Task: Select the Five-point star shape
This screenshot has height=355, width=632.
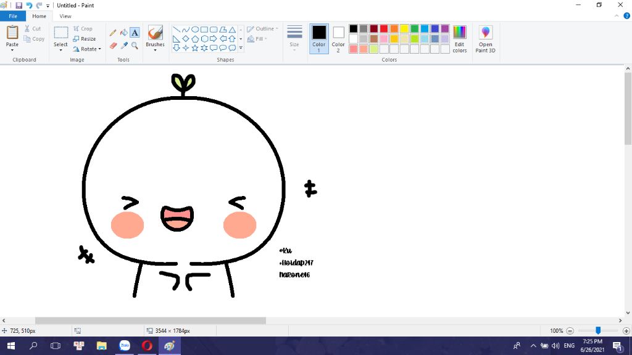Action: (x=195, y=48)
